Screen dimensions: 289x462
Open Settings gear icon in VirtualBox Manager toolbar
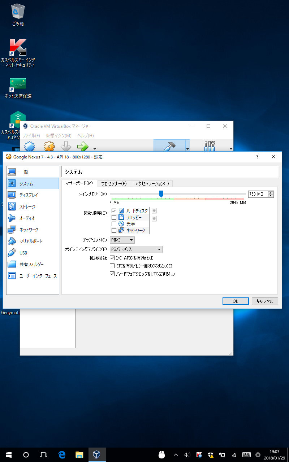click(49, 147)
